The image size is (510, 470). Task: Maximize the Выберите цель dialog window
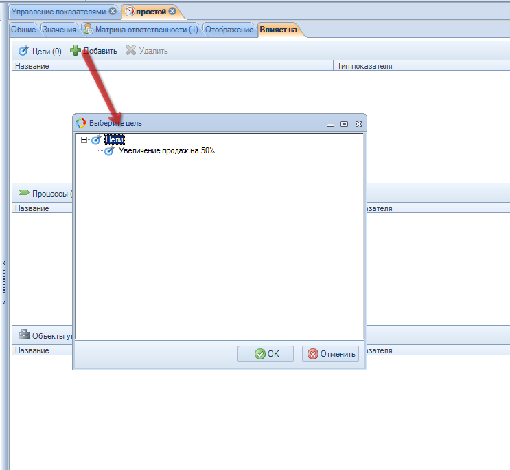pos(344,124)
